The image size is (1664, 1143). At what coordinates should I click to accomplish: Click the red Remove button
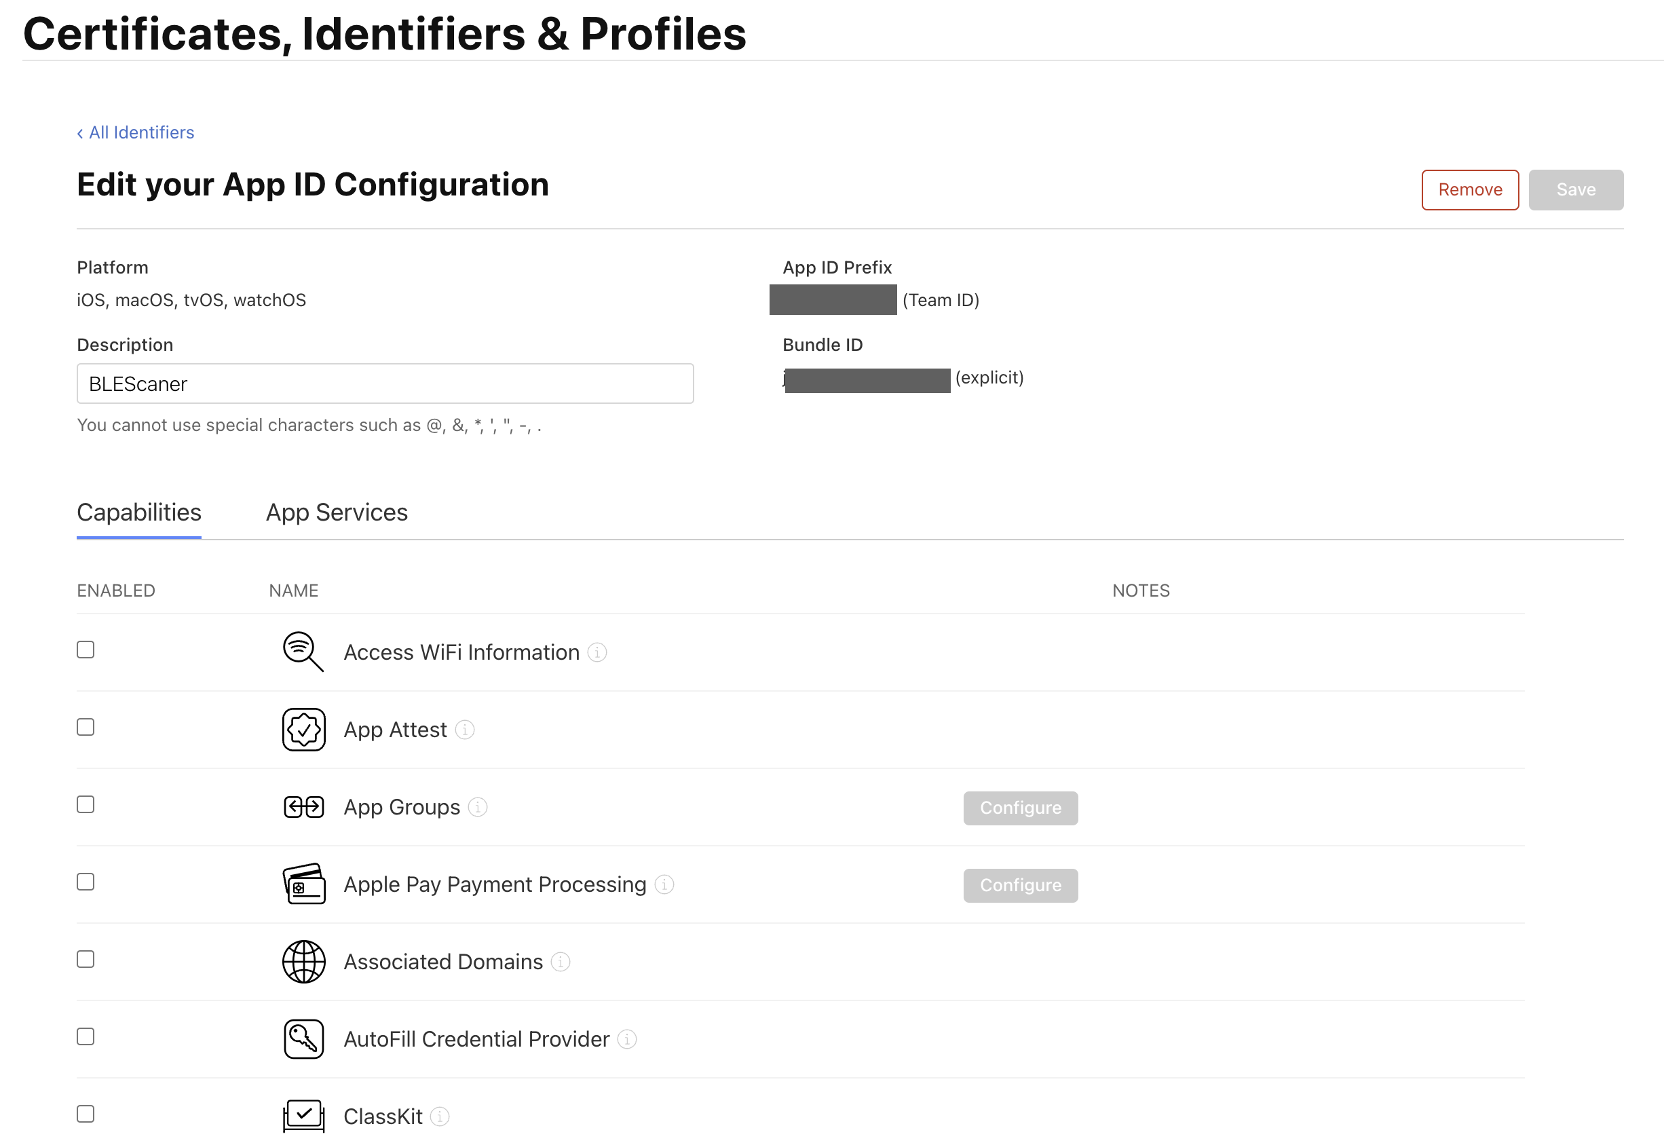(1469, 190)
